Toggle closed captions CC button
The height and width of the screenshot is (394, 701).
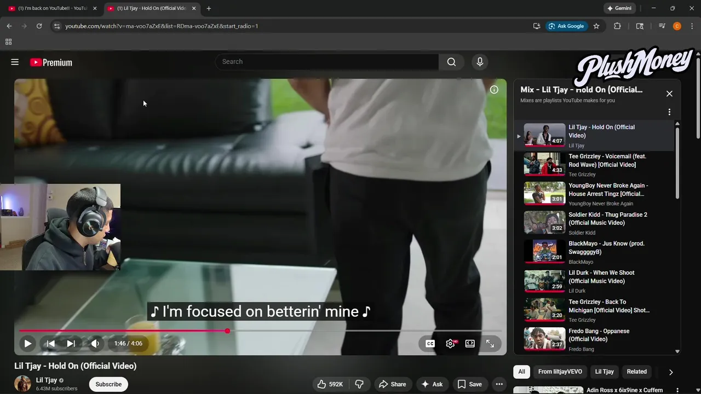point(430,344)
